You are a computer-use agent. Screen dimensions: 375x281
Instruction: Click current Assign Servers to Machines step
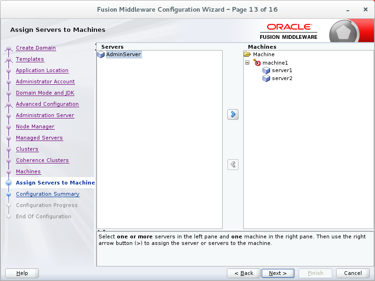pyautogui.click(x=55, y=183)
